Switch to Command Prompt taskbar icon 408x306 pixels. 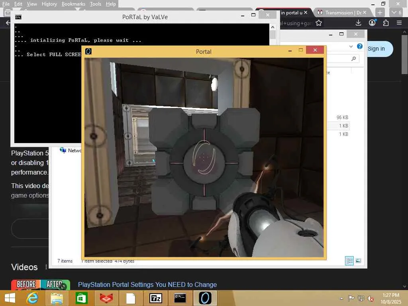180,298
